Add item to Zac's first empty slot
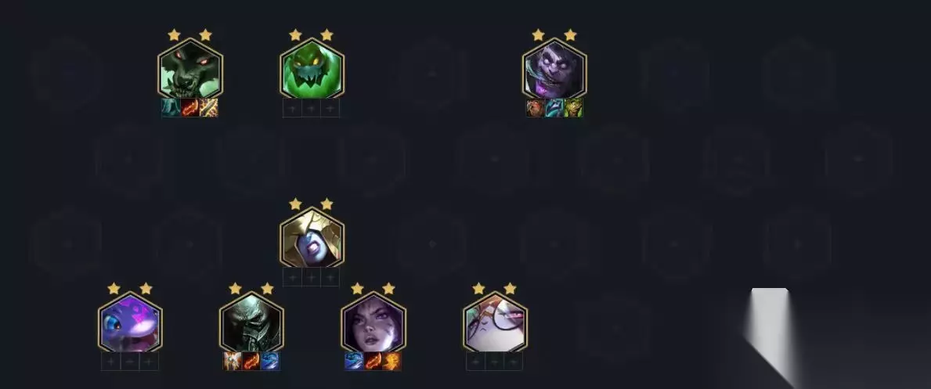The image size is (931, 389). point(292,108)
